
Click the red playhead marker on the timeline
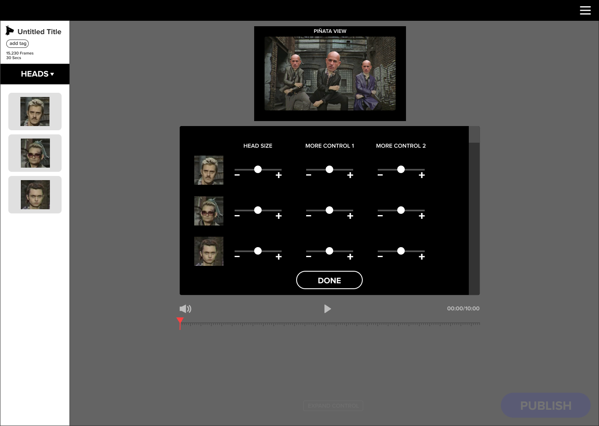[x=180, y=323]
